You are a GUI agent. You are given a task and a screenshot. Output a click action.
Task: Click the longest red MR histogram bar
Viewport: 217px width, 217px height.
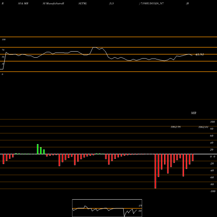pyautogui.click(x=155, y=171)
